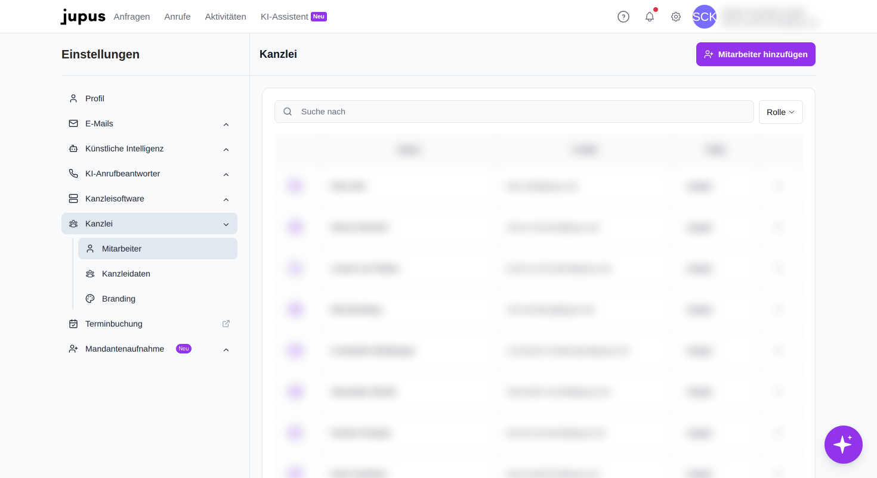This screenshot has height=478, width=877.
Task: Focus the Suche nach search field
Action: (514, 111)
